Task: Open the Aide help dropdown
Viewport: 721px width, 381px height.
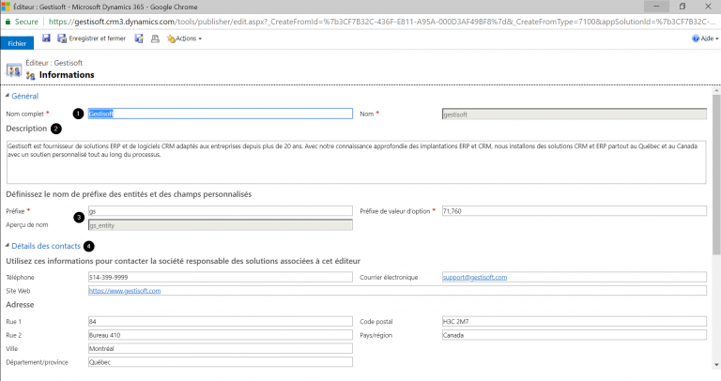Action: coord(705,38)
